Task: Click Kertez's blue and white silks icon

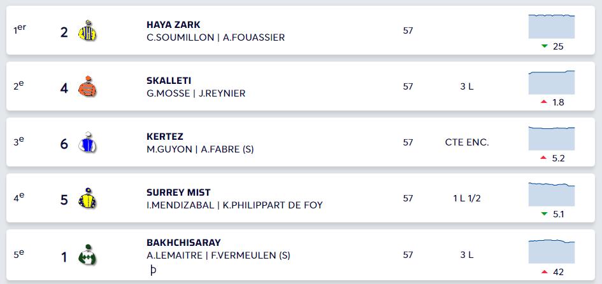Action: pyautogui.click(x=87, y=142)
